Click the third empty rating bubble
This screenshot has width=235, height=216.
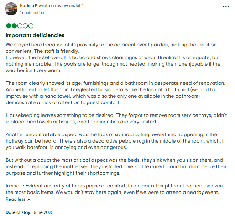pos(20,26)
